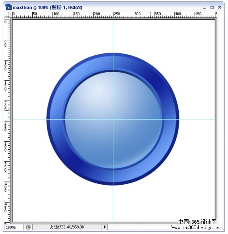Viewport: 228px width, 234px height.
Task: Select the horizontal cyan guide left of circle
Action: coord(29,119)
